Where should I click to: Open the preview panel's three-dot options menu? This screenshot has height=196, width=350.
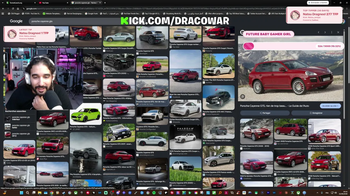(331, 32)
